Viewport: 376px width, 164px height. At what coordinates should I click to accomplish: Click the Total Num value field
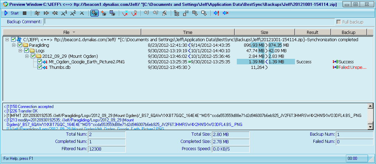[107, 135]
